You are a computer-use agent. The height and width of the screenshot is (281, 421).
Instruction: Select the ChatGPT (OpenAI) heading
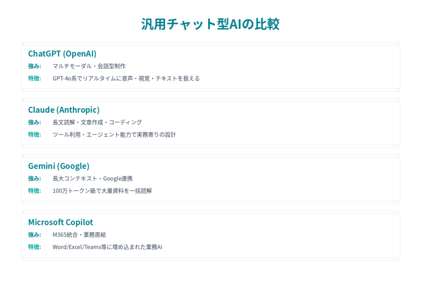tap(62, 53)
